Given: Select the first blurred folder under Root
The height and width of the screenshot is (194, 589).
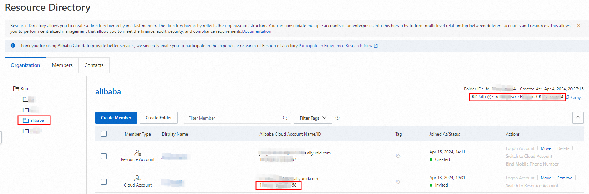Looking at the screenshot, I should tap(30, 99).
